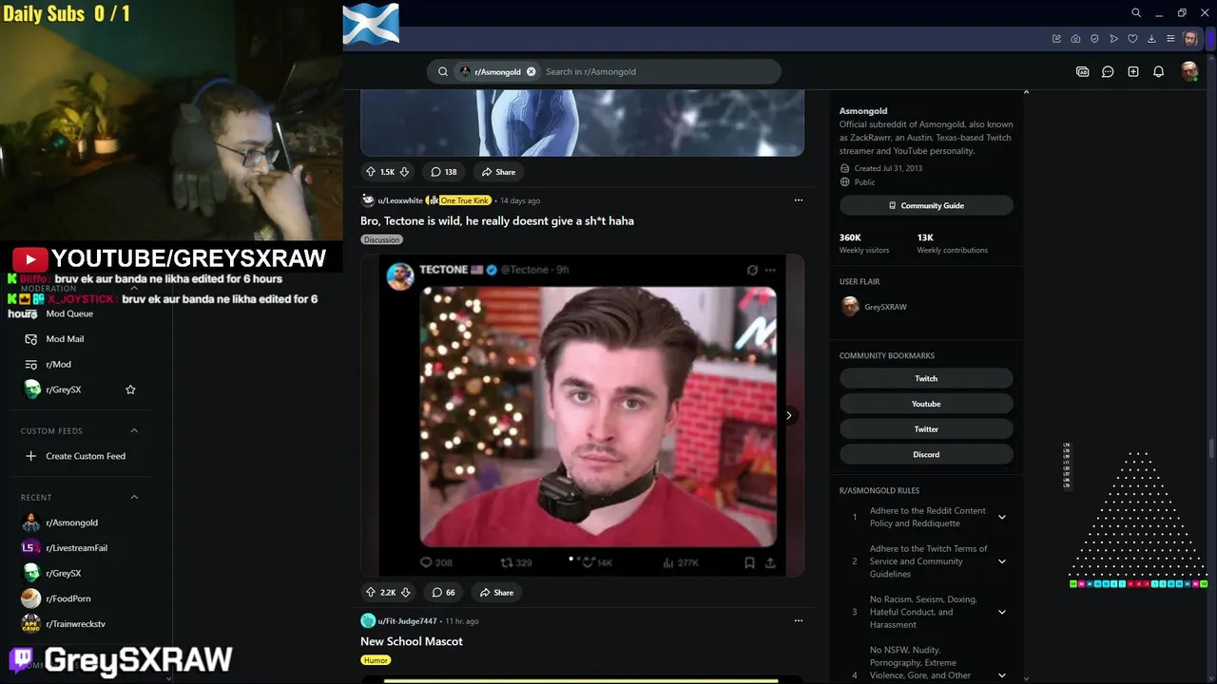Open browser profile avatar in toolbar
Image resolution: width=1217 pixels, height=684 pixels.
point(1190,39)
